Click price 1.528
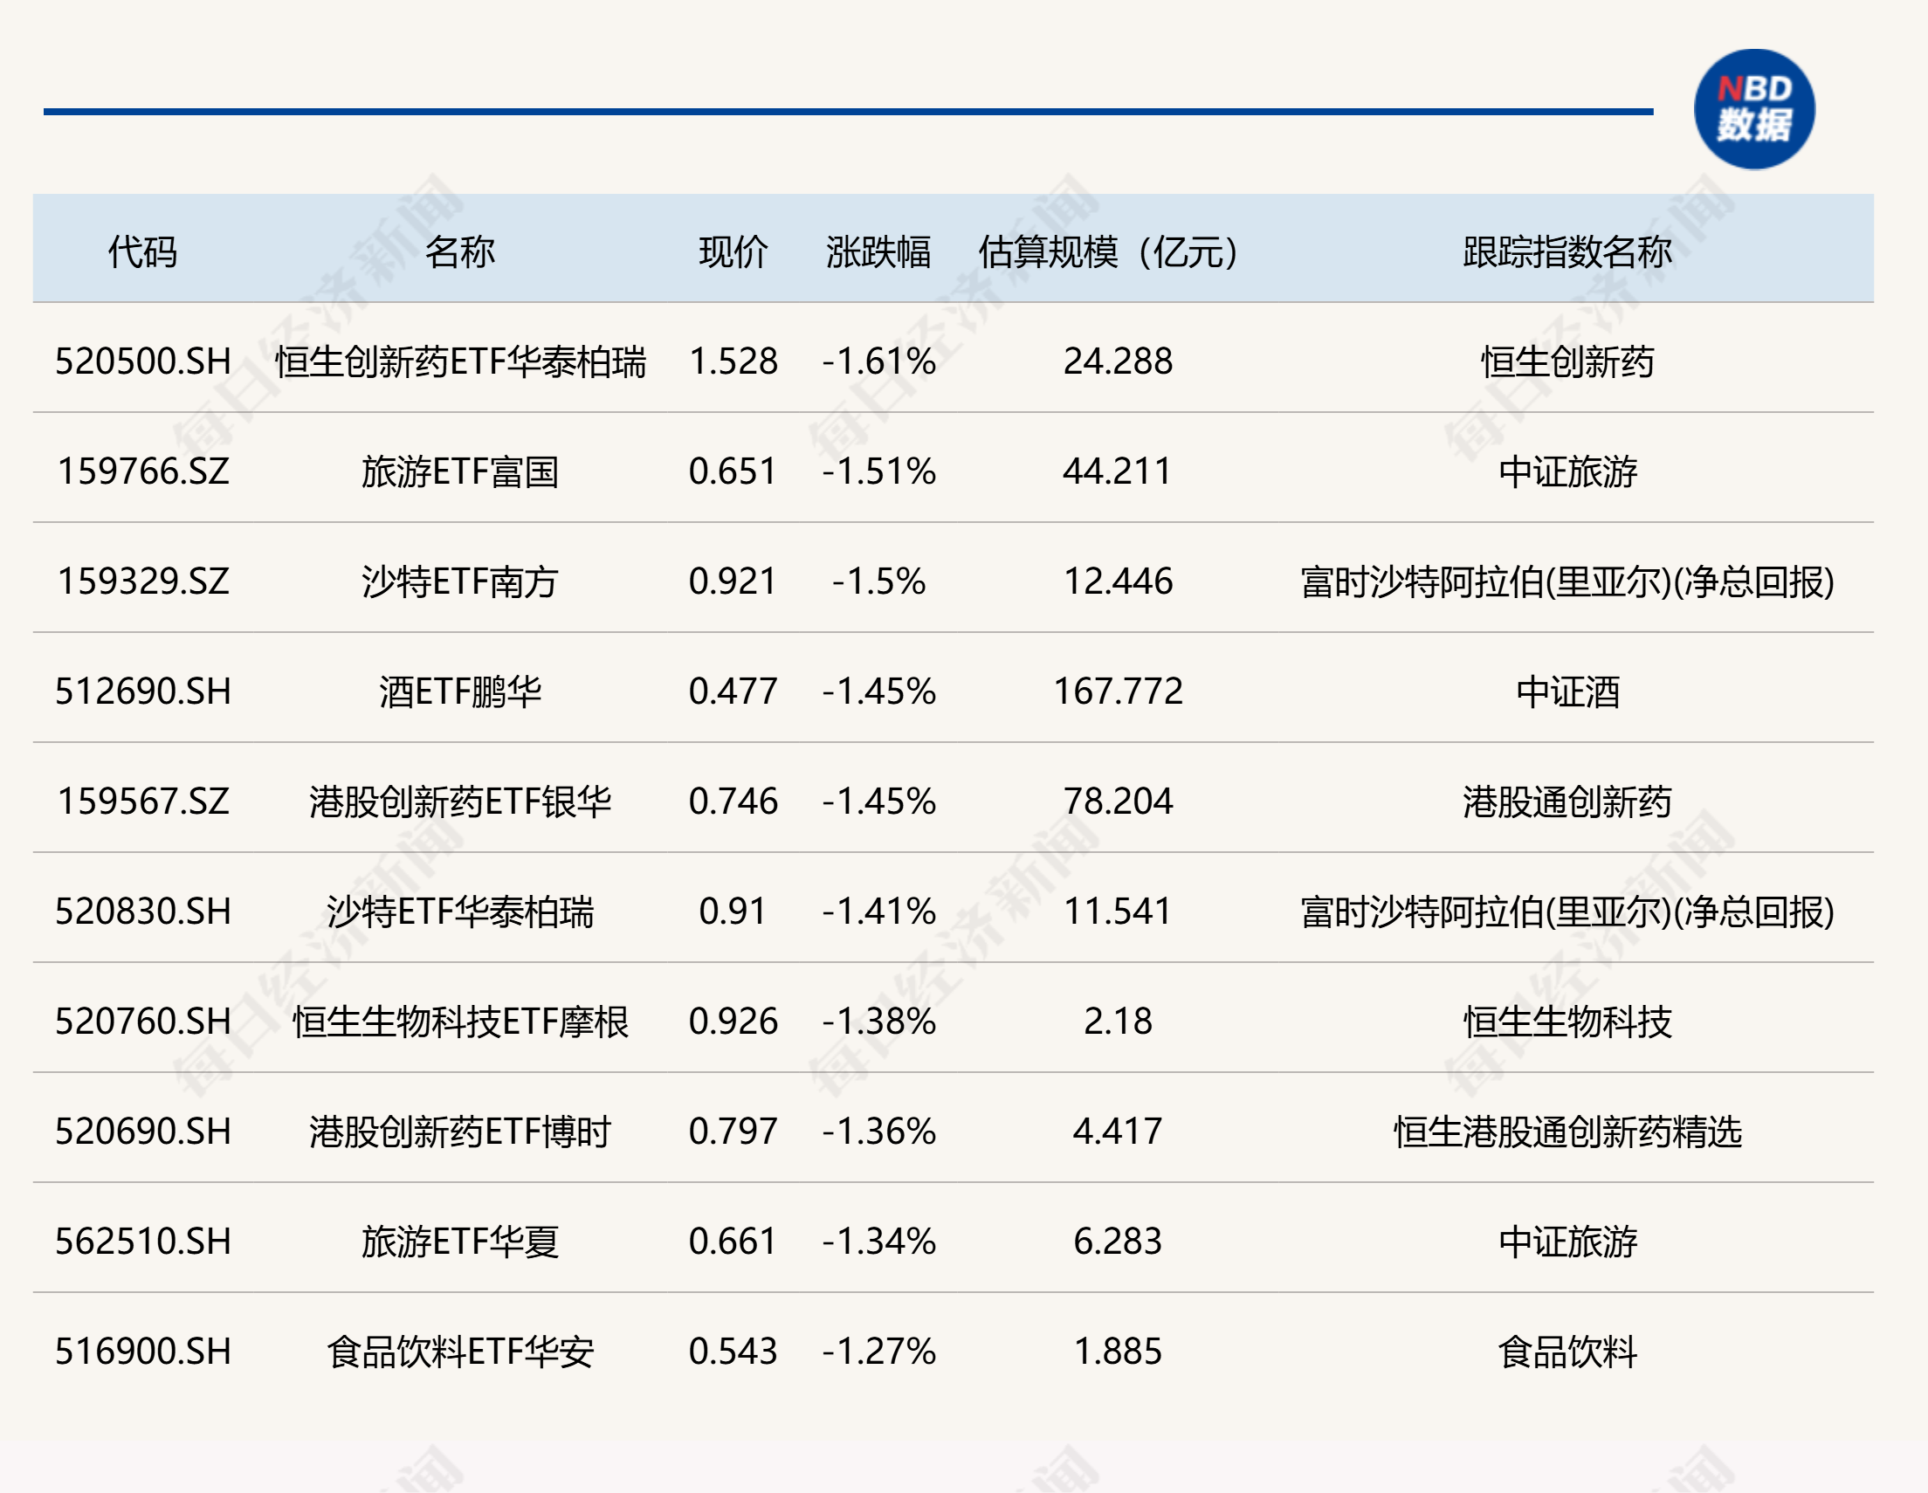The image size is (1928, 1493). click(733, 362)
